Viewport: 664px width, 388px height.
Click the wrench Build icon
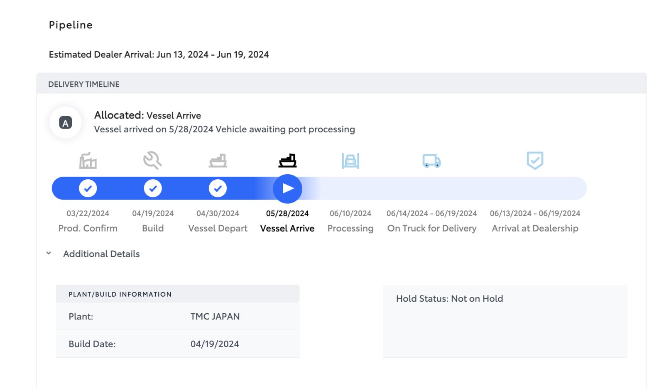152,160
